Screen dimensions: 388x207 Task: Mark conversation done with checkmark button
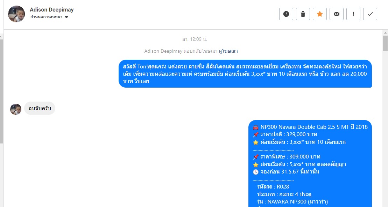tap(370, 14)
